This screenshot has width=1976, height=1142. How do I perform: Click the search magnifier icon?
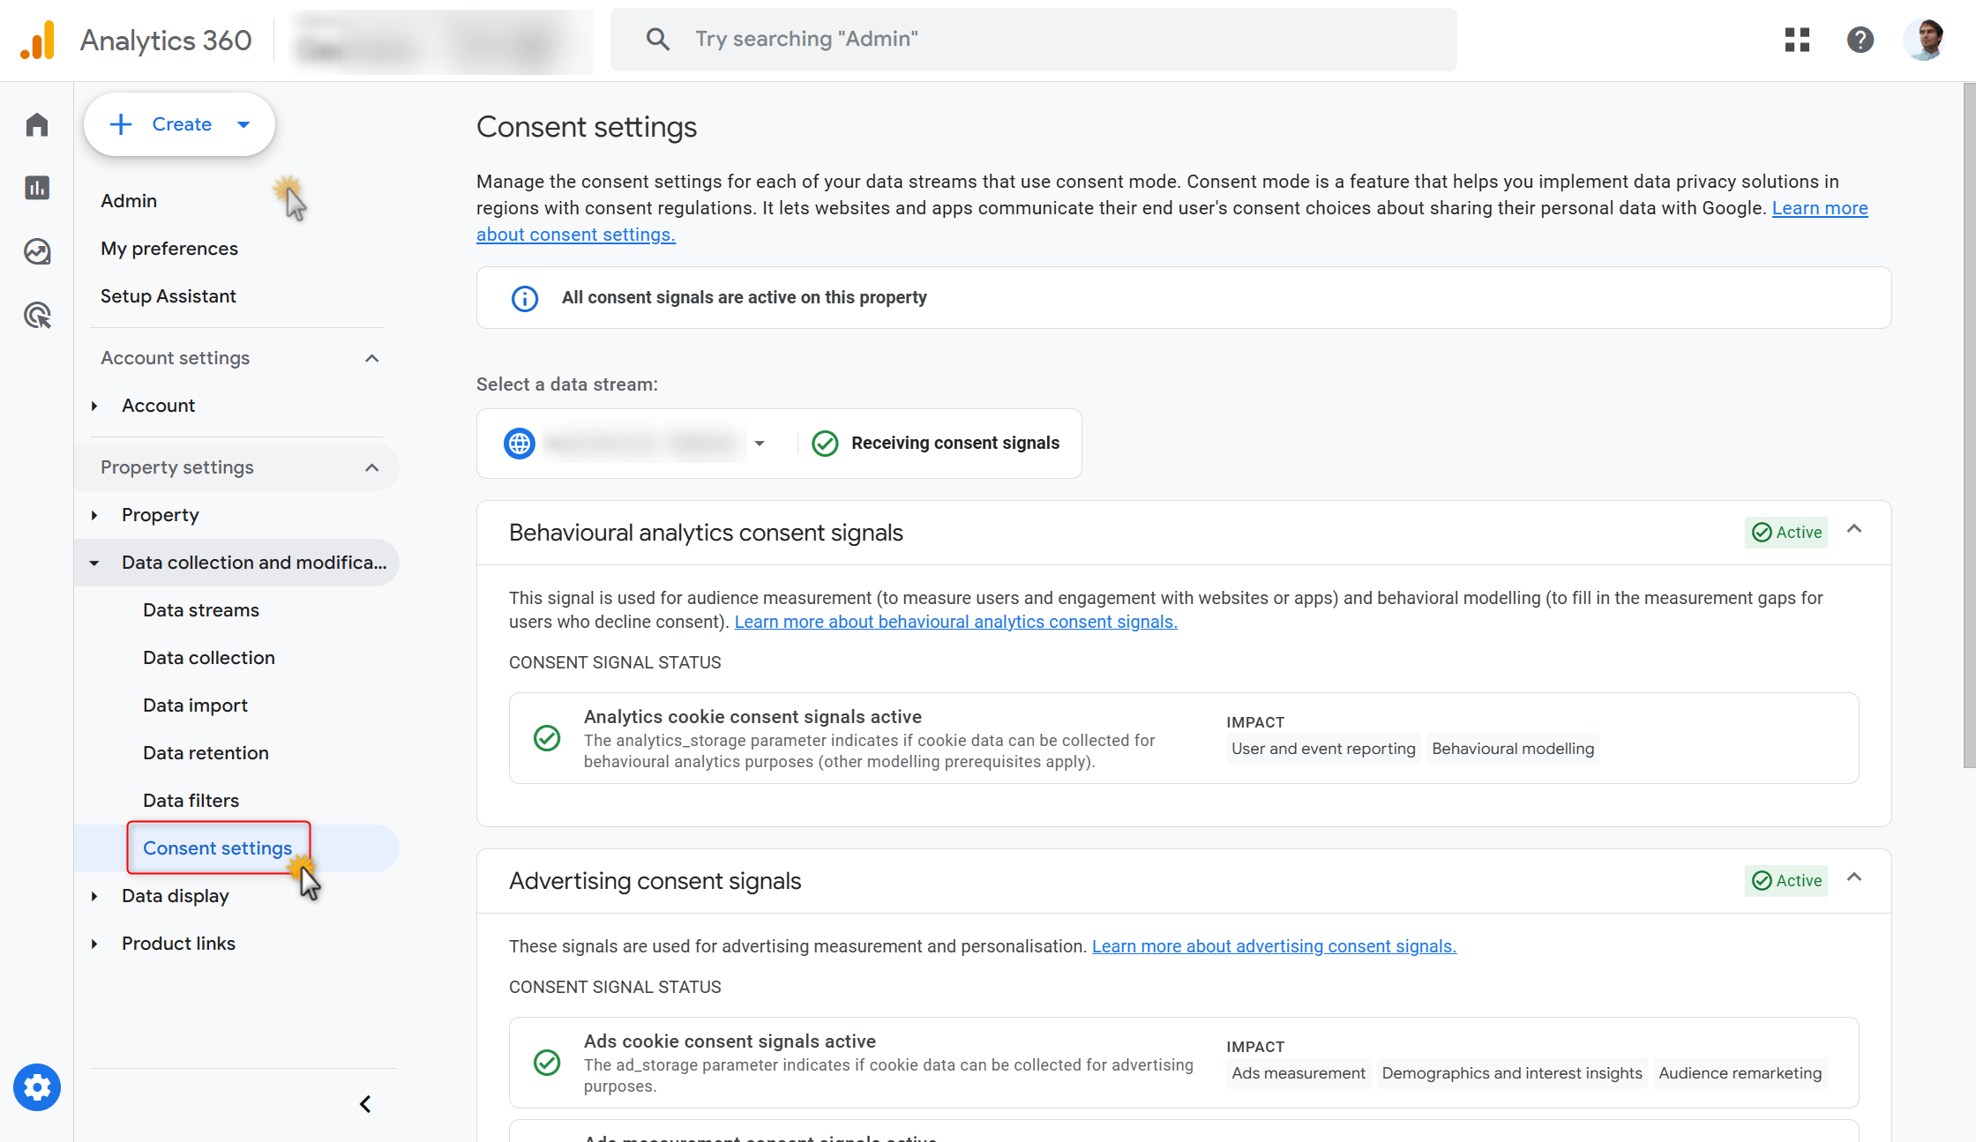click(x=657, y=39)
